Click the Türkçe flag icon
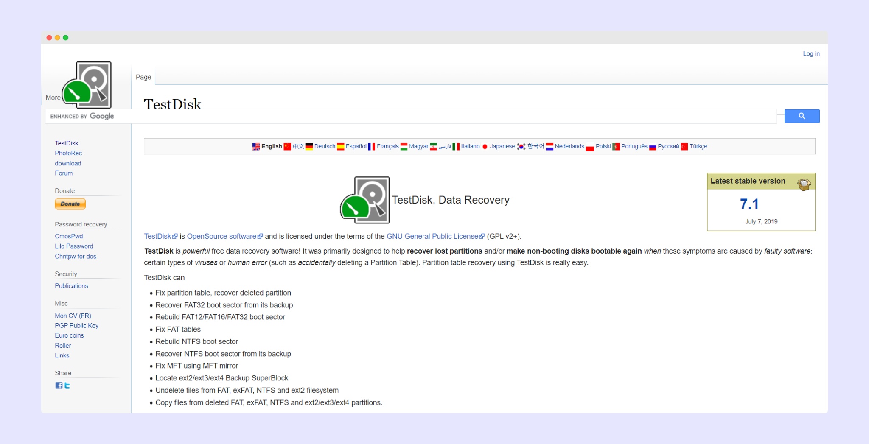Screen dimensions: 869x444 point(684,146)
